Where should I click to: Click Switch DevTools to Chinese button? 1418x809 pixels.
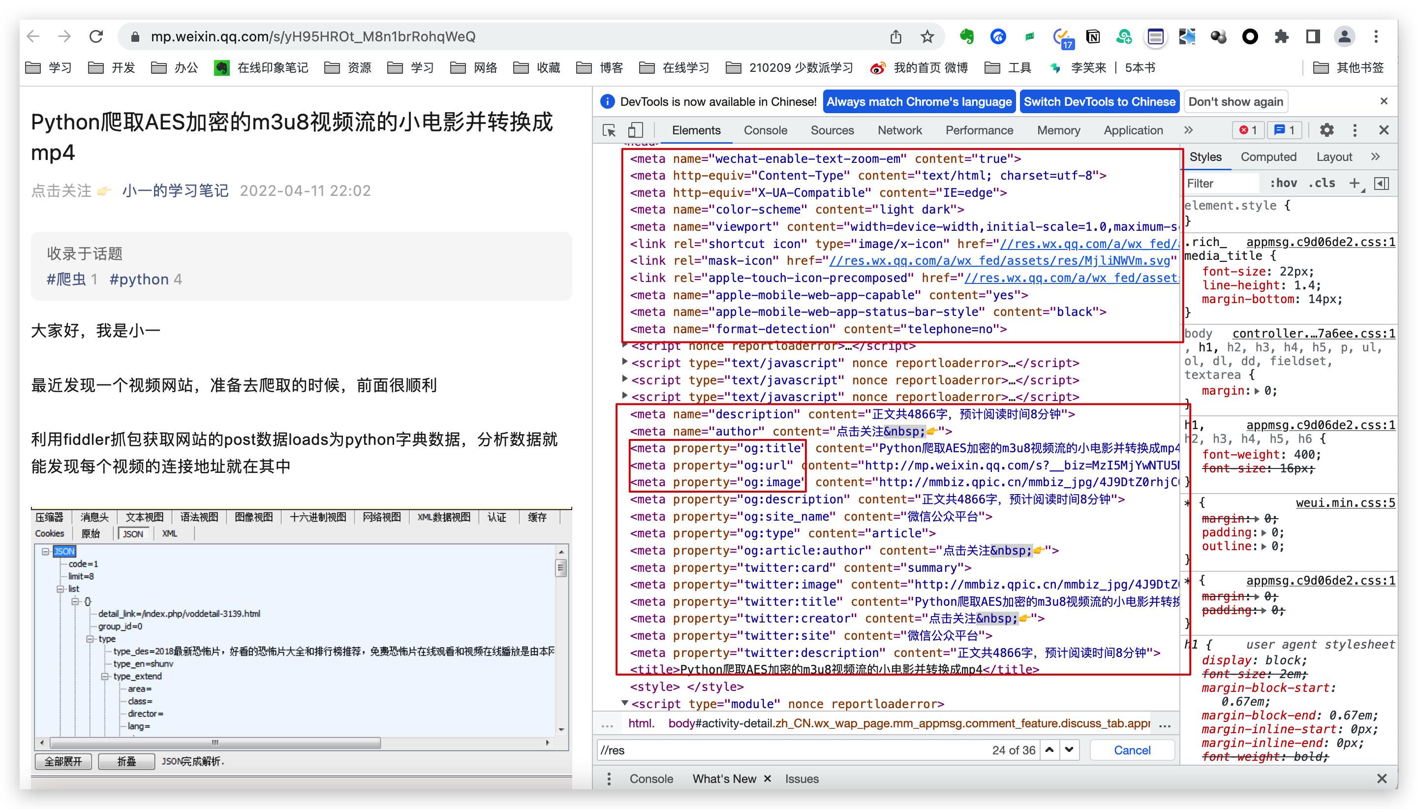point(1099,102)
